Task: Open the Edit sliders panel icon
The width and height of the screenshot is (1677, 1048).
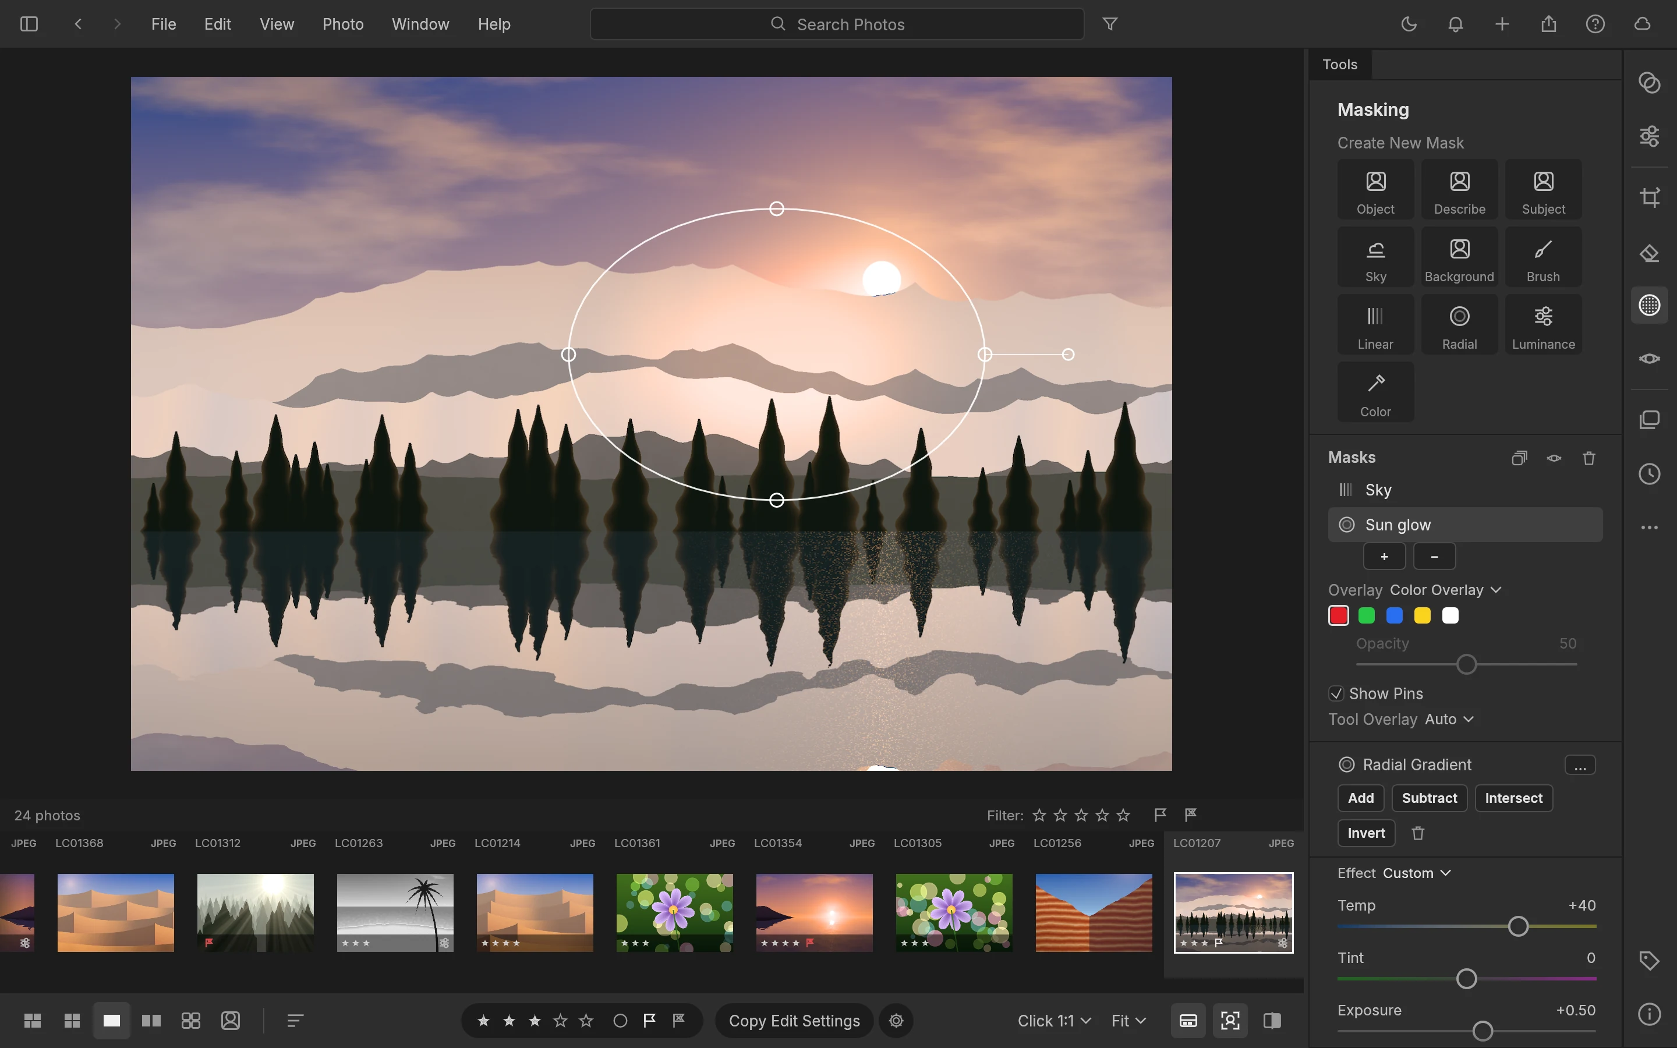Action: (x=1649, y=135)
